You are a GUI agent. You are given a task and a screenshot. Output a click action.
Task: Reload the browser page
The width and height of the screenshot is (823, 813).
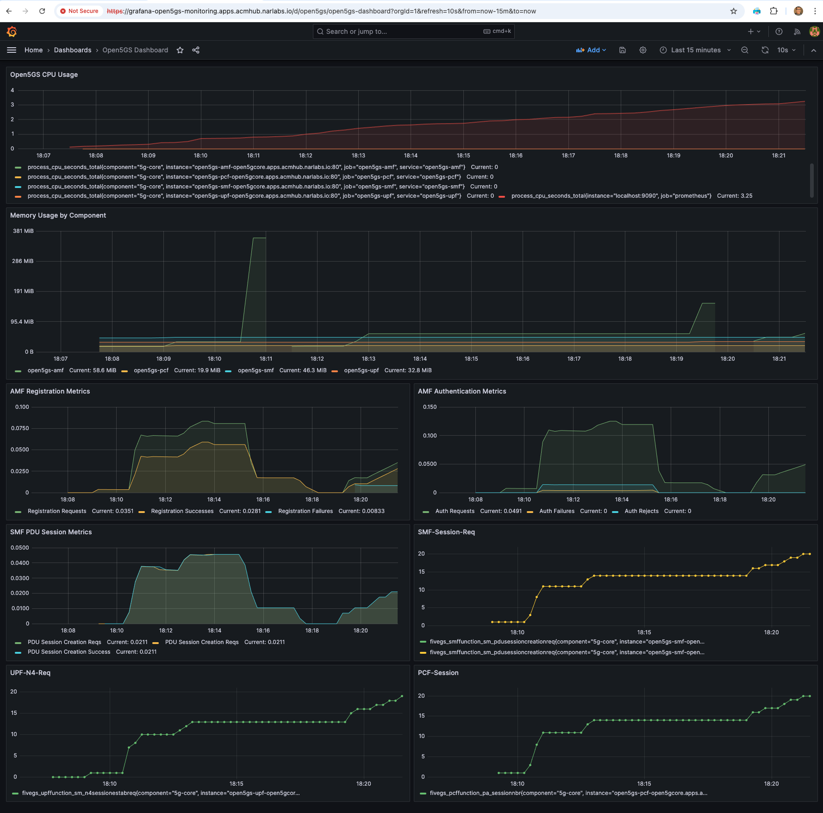pos(42,11)
